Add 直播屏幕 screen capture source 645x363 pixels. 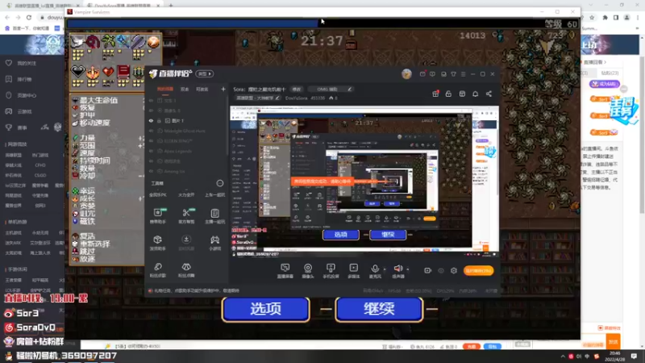285,271
